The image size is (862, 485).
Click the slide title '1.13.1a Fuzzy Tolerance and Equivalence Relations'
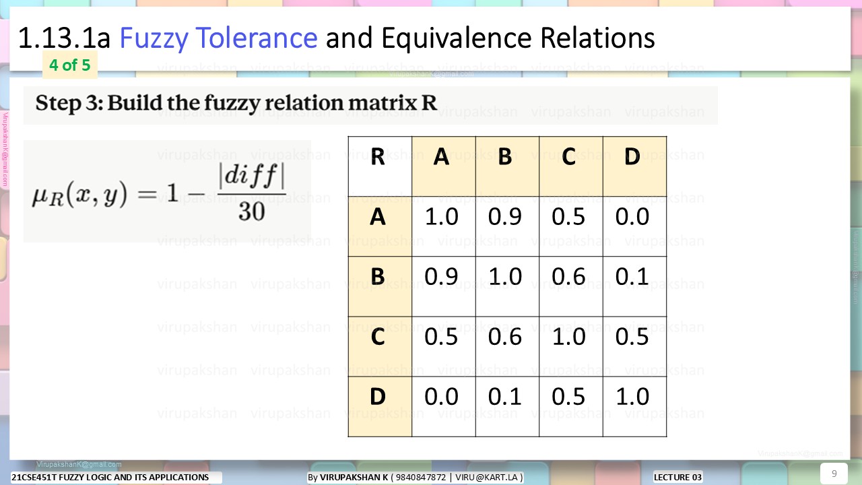coord(336,38)
